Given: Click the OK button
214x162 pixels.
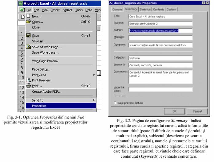Looking at the screenshot, I should 175,111.
